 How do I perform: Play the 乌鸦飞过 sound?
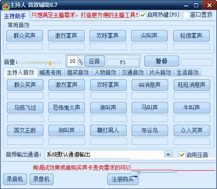(25, 107)
